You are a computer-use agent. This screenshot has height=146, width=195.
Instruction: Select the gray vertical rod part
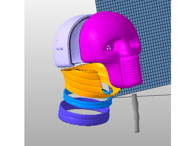tap(136, 114)
